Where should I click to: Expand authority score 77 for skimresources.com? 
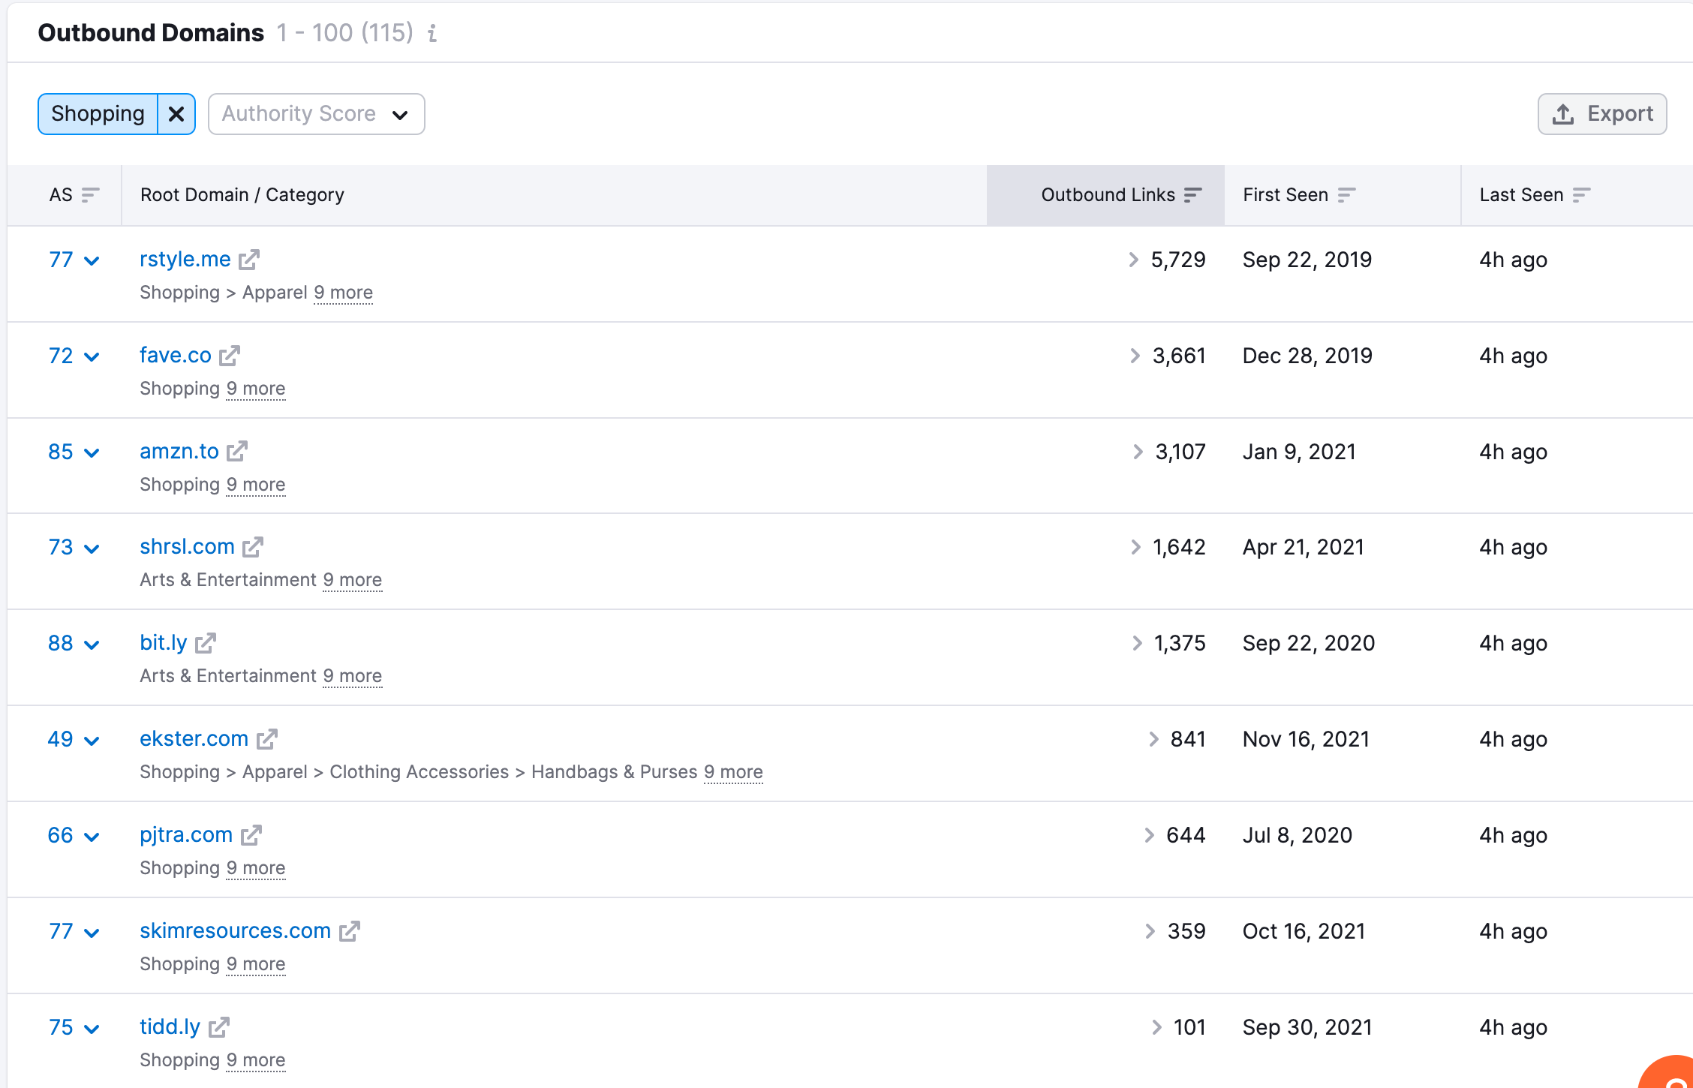(74, 931)
